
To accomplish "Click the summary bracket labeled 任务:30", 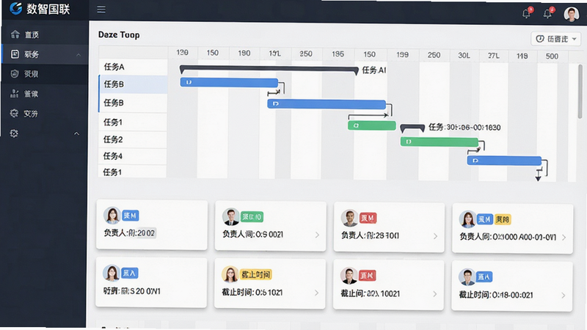I will pyautogui.click(x=412, y=128).
